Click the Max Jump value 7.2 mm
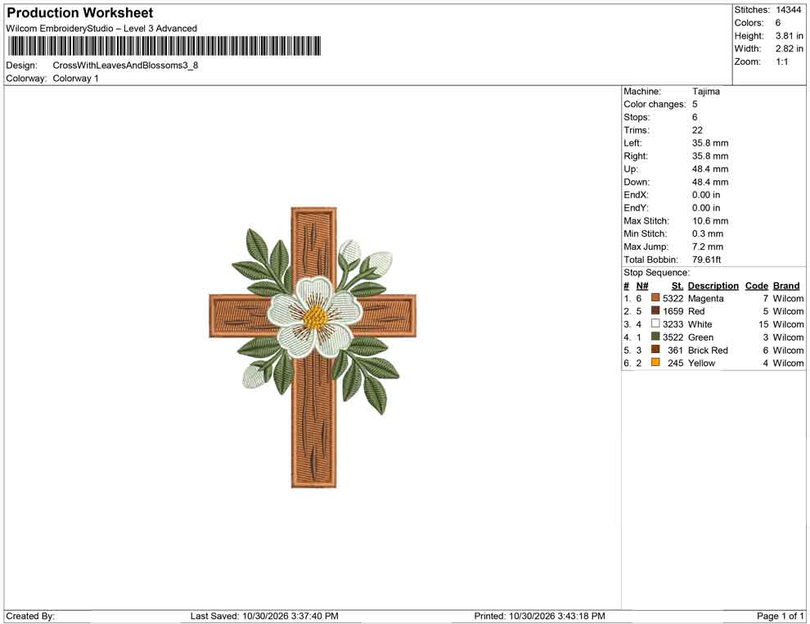 coord(708,246)
